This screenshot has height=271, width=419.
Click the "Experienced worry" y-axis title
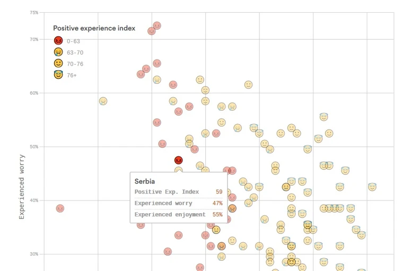(22, 187)
